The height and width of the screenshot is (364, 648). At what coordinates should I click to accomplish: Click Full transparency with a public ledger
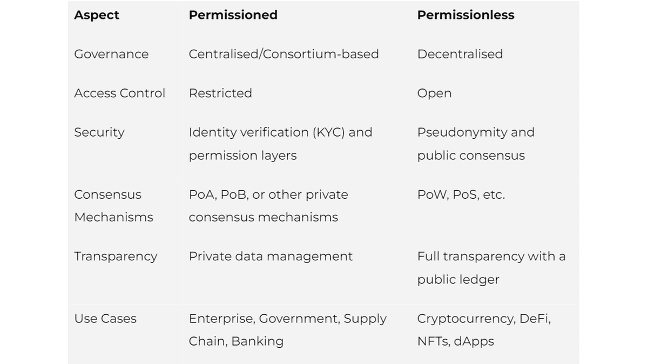point(491,268)
